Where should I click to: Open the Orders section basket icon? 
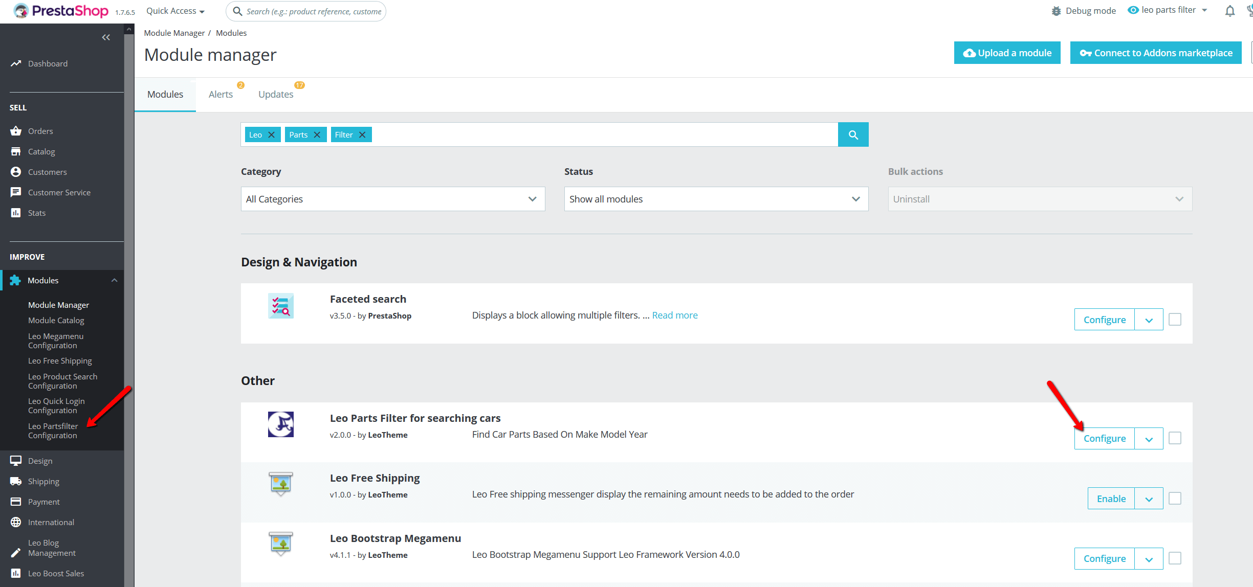click(16, 131)
